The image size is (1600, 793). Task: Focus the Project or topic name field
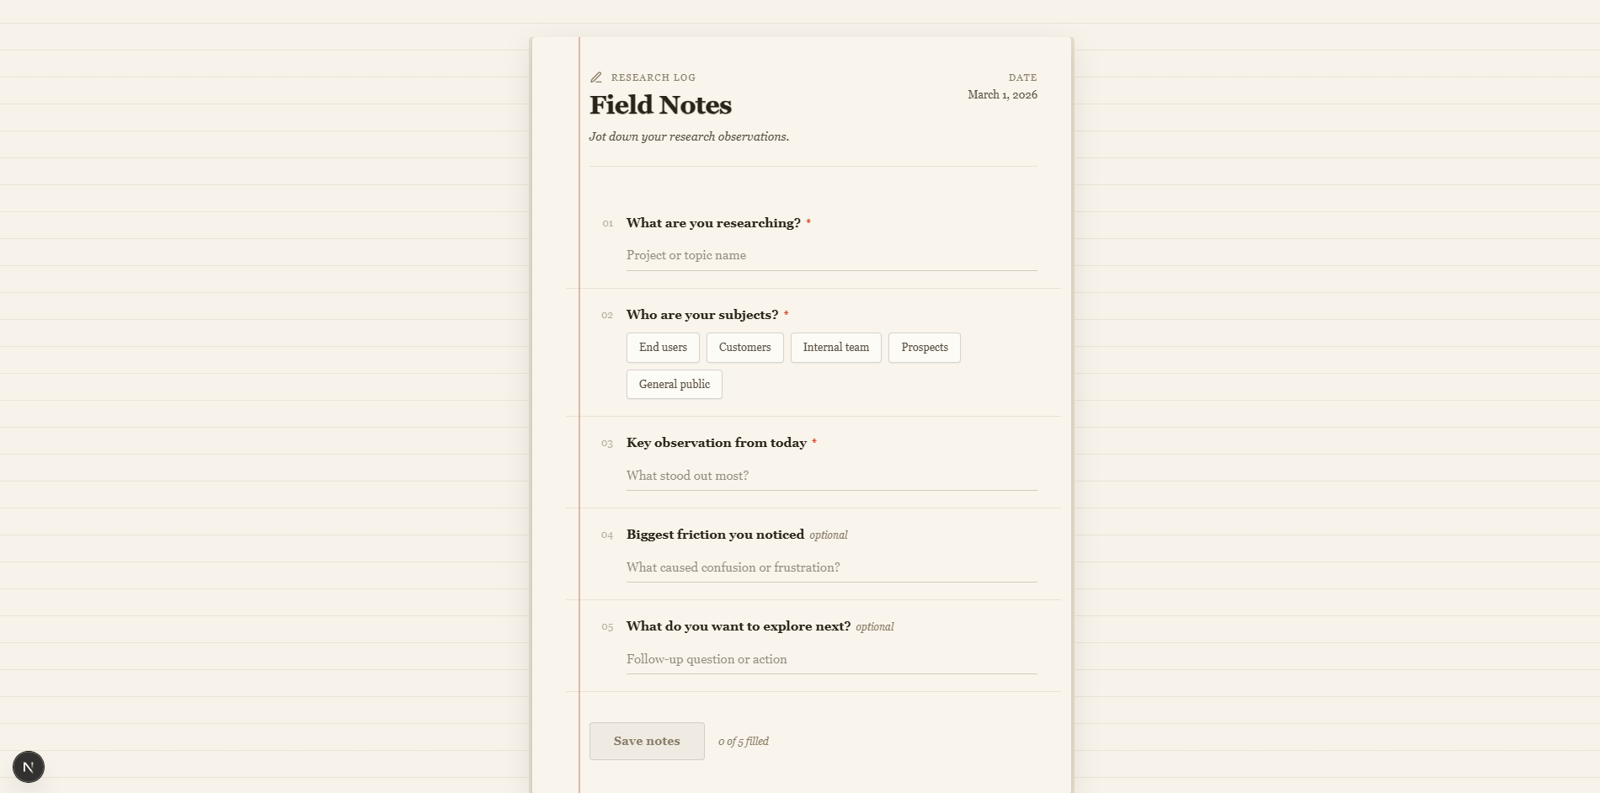[831, 255]
